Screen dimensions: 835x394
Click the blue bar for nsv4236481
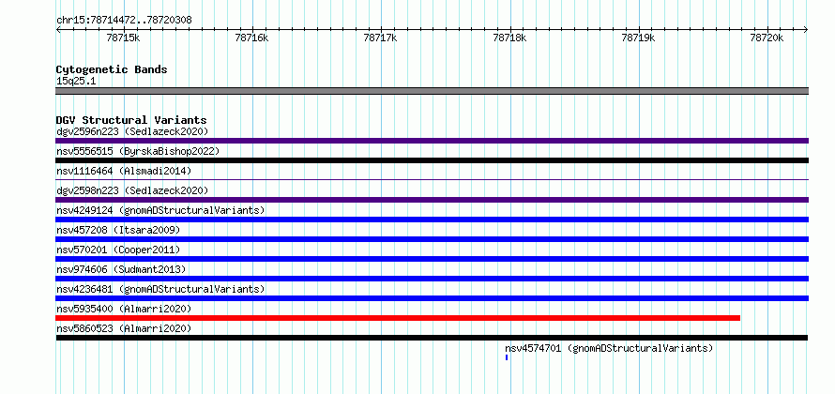[x=432, y=298]
